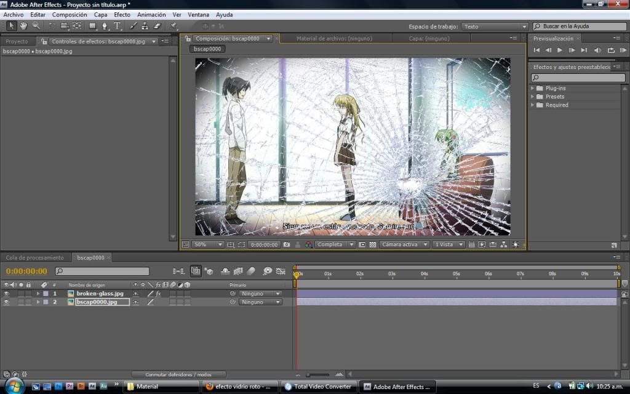This screenshot has height=394, width=630.
Task: Select the Brush tool
Action: coord(134,26)
